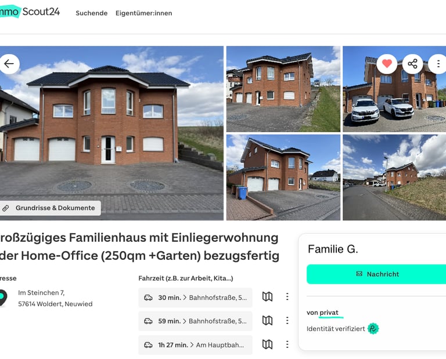This screenshot has width=446, height=359.
Task: Toggle the red heart favorite icon
Action: pyautogui.click(x=387, y=64)
